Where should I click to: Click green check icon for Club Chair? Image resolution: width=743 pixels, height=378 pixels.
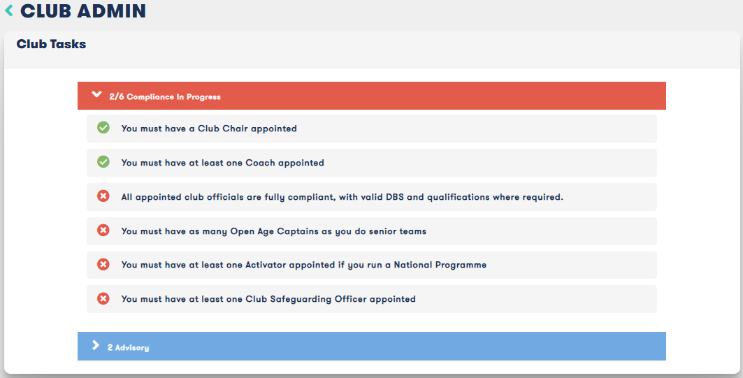103,127
